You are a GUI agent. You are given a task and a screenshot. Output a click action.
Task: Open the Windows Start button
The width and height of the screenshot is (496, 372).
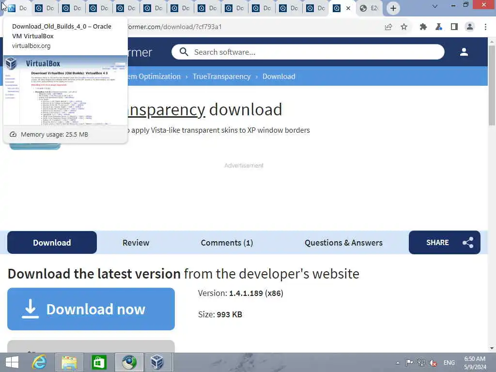point(12,362)
